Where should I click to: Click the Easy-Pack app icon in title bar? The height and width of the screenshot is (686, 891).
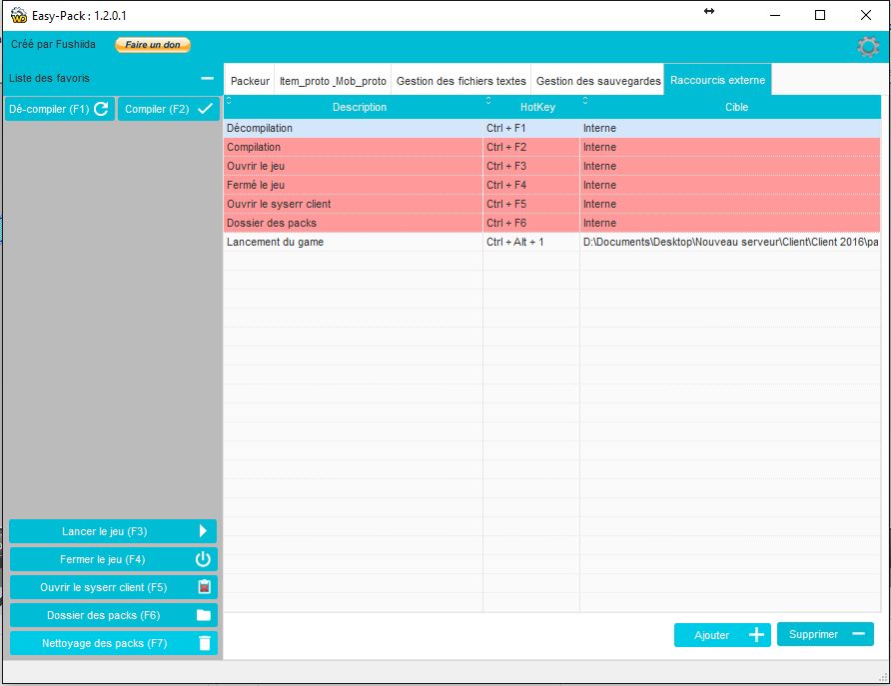[19, 15]
